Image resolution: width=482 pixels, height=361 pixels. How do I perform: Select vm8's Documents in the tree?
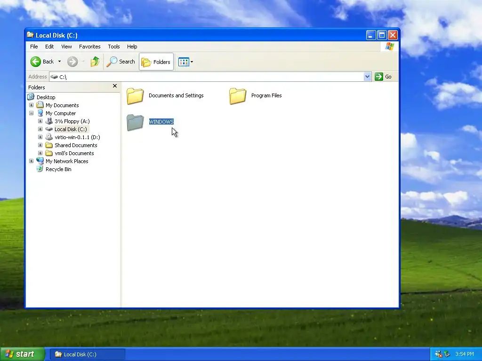click(x=74, y=153)
